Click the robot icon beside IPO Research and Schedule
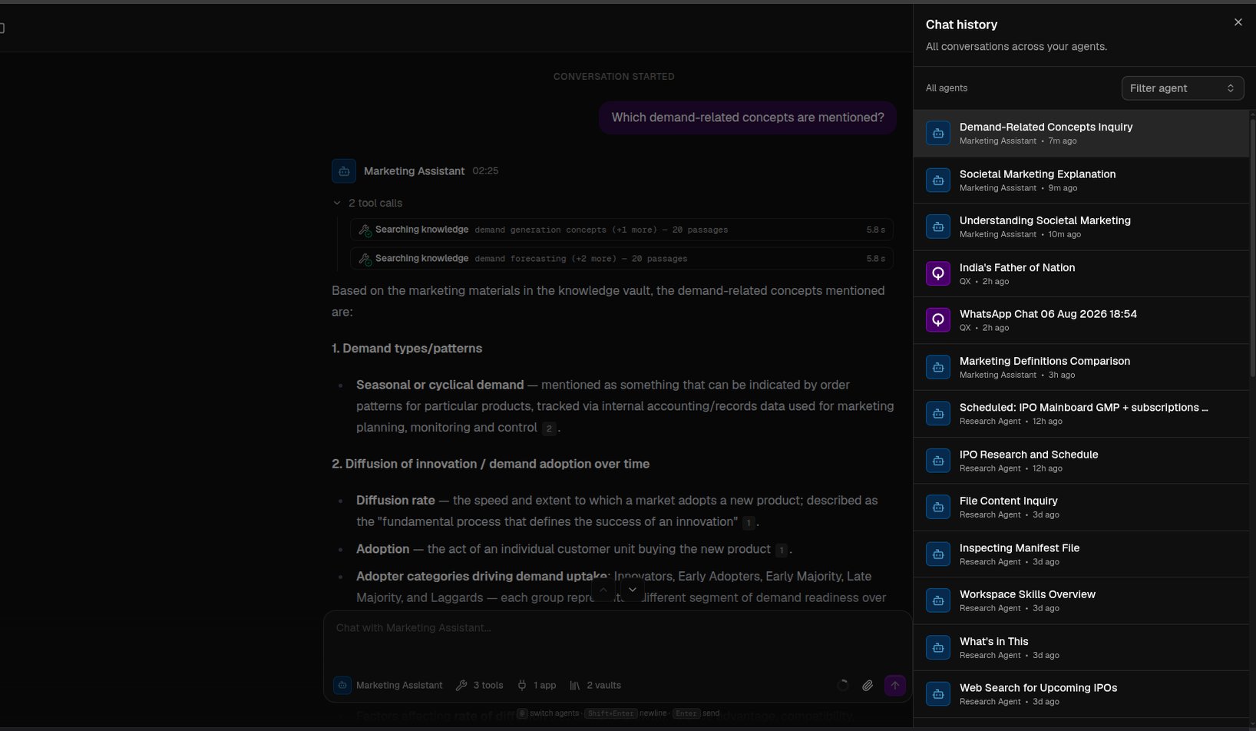 click(938, 461)
